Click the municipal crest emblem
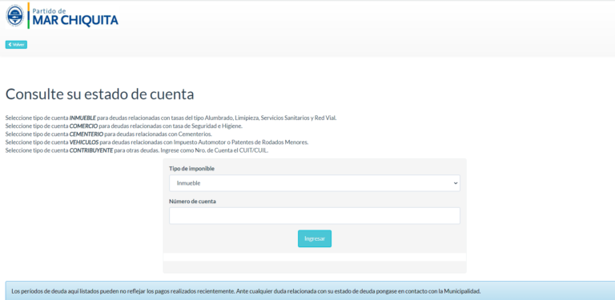Screen dimensions: 615x300 [15, 16]
